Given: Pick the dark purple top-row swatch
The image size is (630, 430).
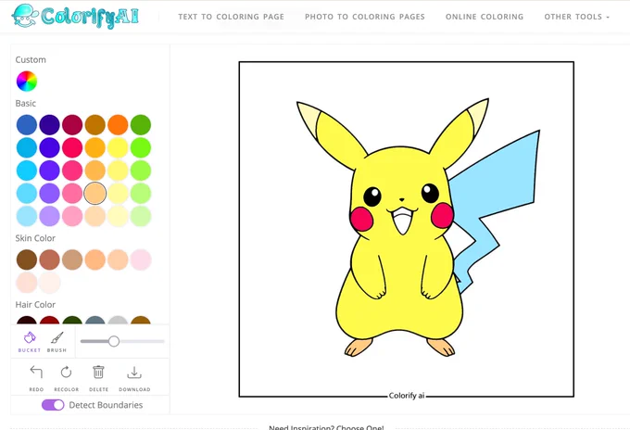Looking at the screenshot, I should coord(49,124).
